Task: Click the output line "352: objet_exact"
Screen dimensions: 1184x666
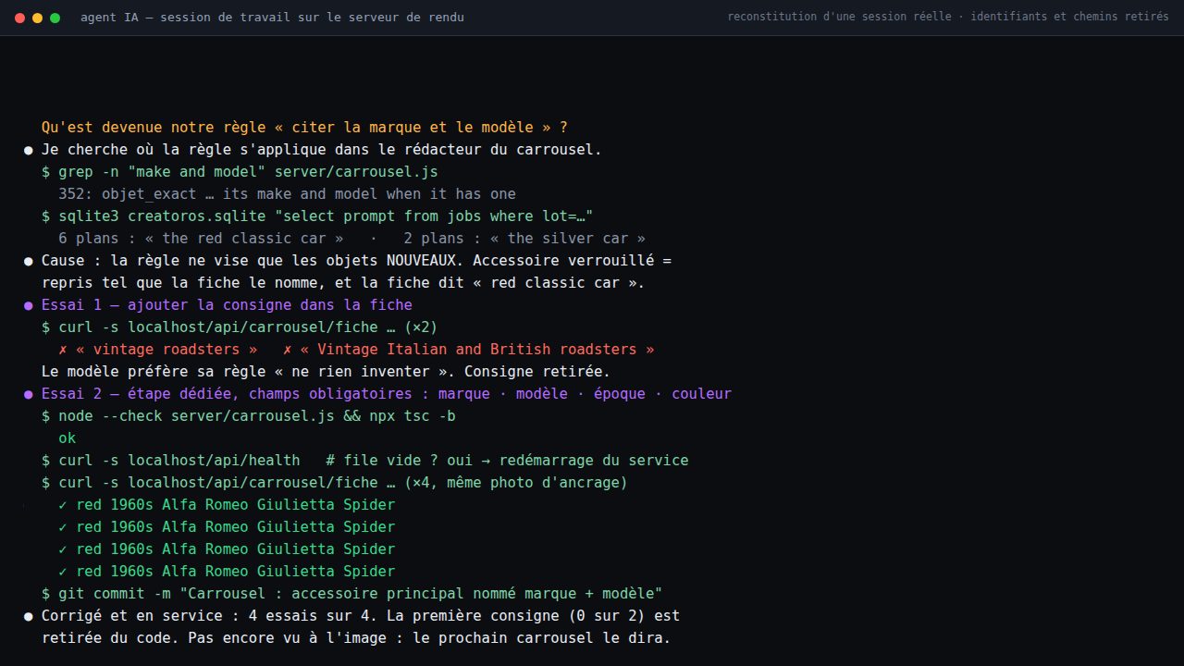Action: click(287, 194)
